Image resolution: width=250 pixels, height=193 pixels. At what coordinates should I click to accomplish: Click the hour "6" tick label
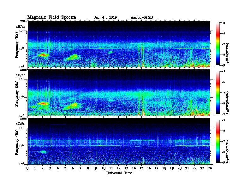(73, 168)
